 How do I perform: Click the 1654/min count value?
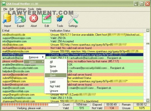click(81, 105)
